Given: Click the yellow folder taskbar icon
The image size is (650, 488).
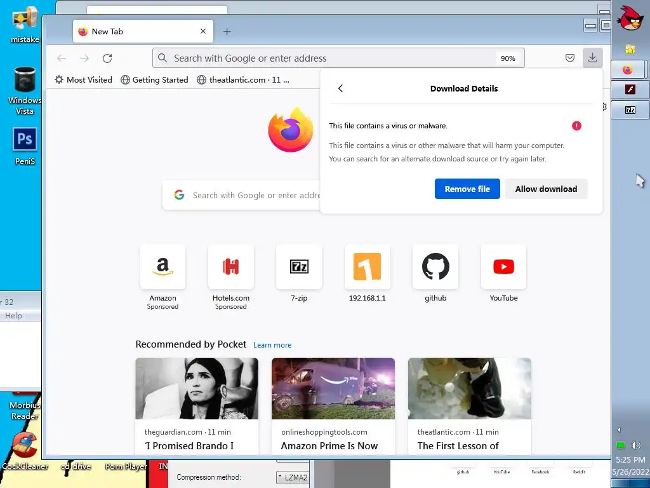Looking at the screenshot, I should 630,50.
